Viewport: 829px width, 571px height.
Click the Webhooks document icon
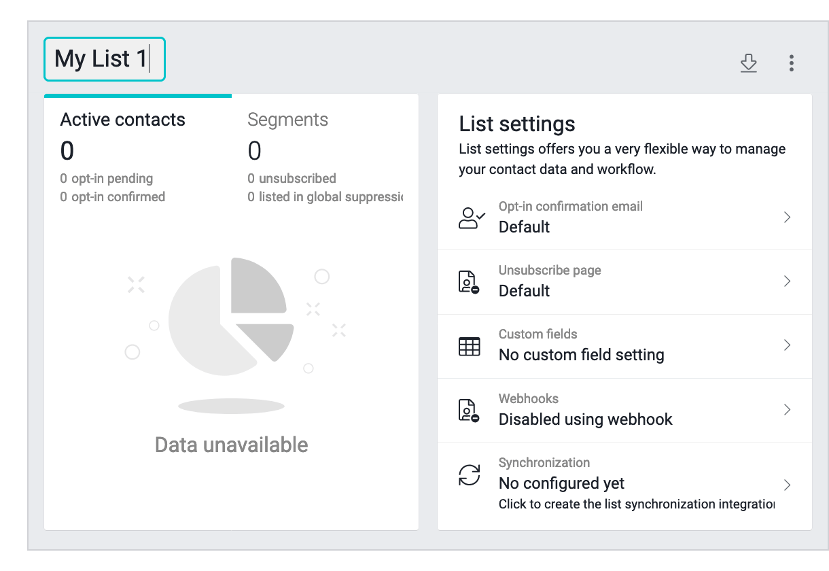click(469, 411)
